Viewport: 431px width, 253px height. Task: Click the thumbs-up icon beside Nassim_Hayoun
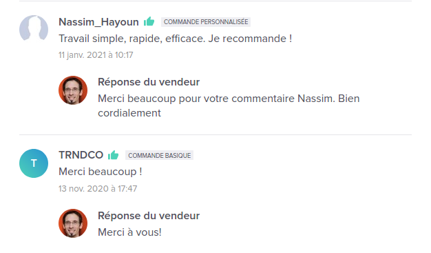point(149,21)
